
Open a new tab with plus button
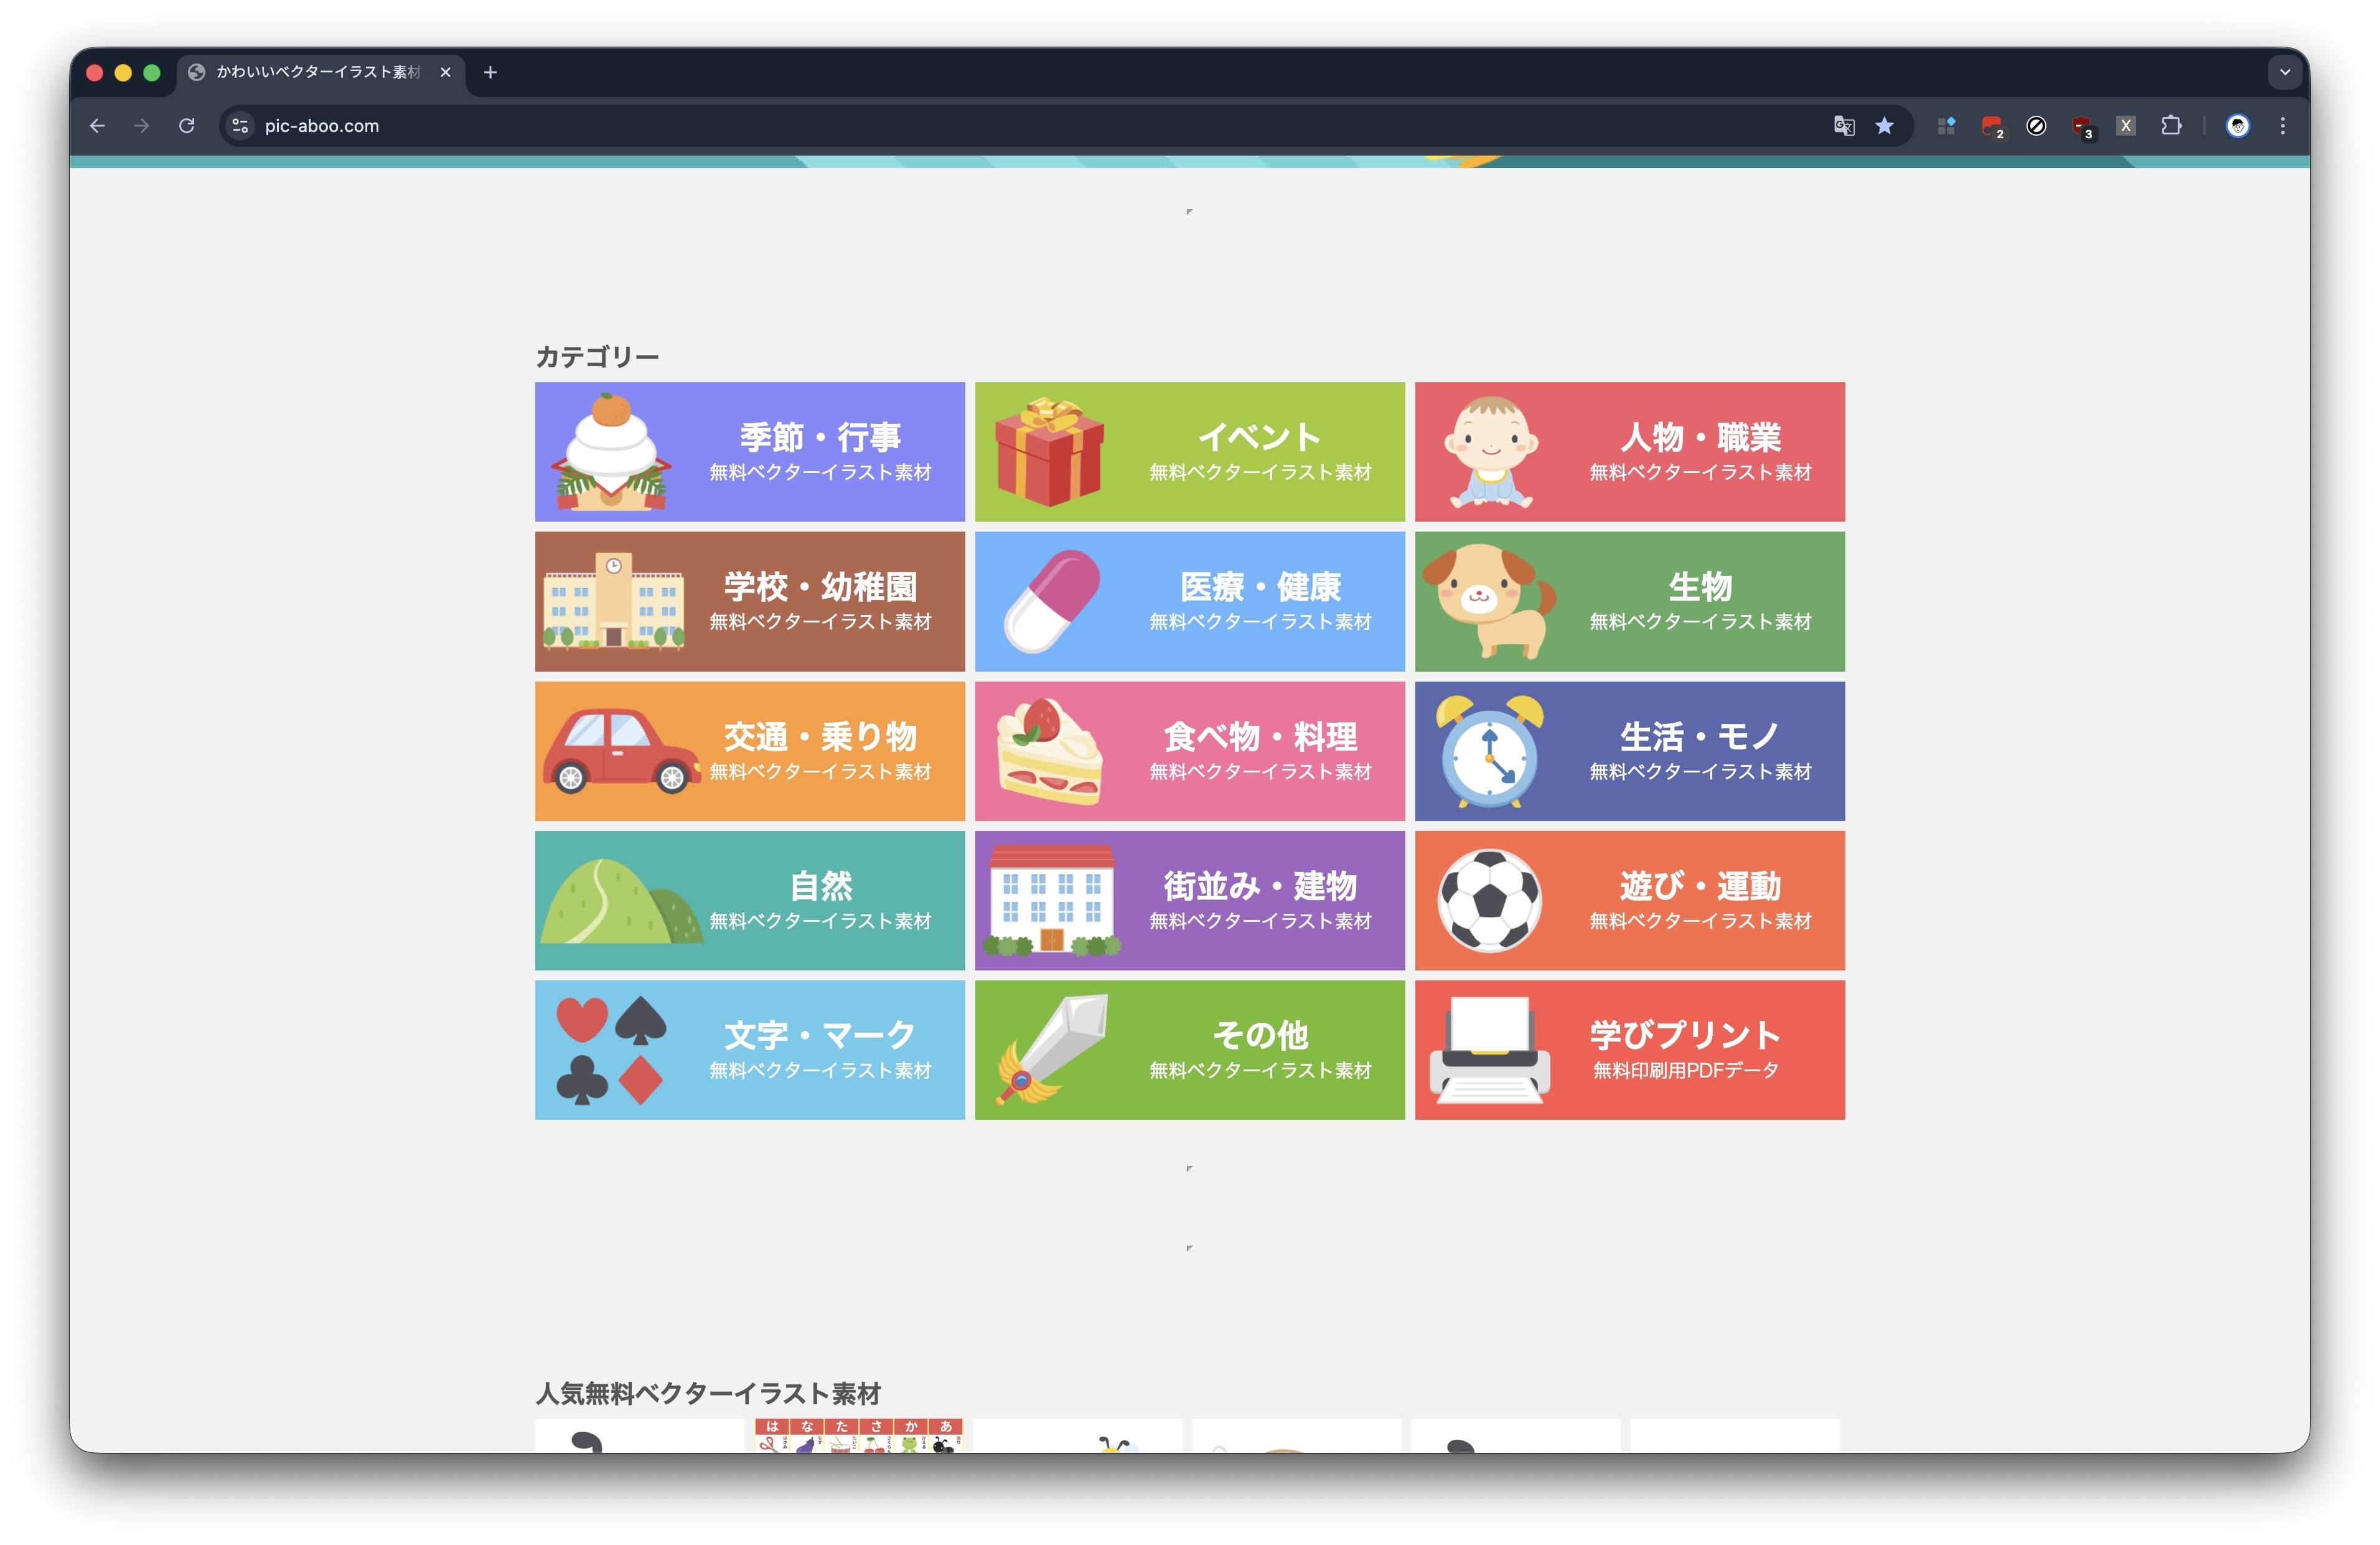click(490, 72)
